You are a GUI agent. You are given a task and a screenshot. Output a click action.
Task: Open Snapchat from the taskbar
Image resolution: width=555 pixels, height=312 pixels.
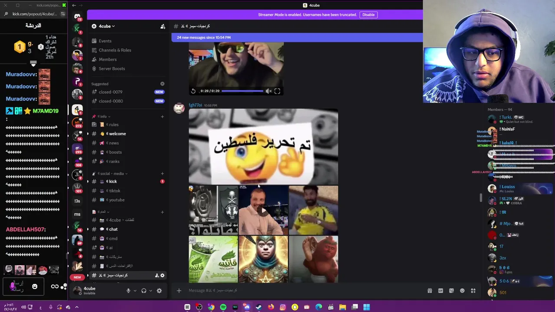point(295,307)
